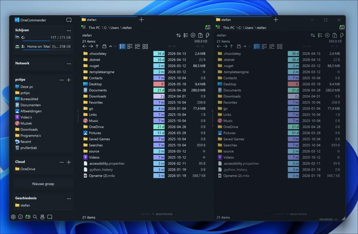
Task: Click the robot icon in sidebar footer
Action: (42, 217)
